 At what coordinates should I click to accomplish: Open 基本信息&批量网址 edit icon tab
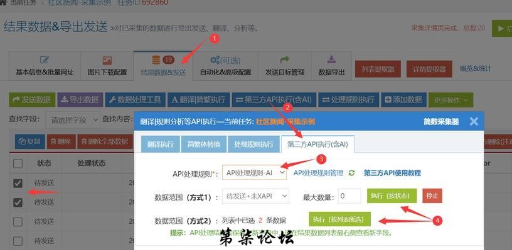[x=45, y=61]
